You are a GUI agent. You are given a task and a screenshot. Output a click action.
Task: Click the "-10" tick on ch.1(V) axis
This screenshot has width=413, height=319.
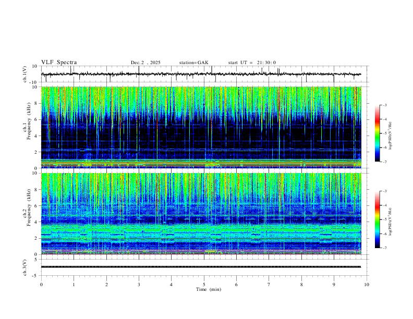click(x=34, y=82)
